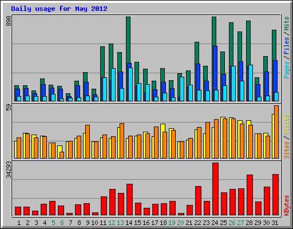Select the red KBytes bar for day 28
This screenshot has width=293, height=229.
250,195
